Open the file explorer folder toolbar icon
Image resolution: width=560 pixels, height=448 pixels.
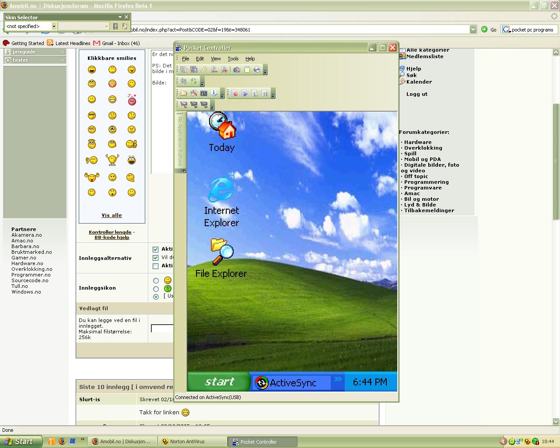[184, 93]
